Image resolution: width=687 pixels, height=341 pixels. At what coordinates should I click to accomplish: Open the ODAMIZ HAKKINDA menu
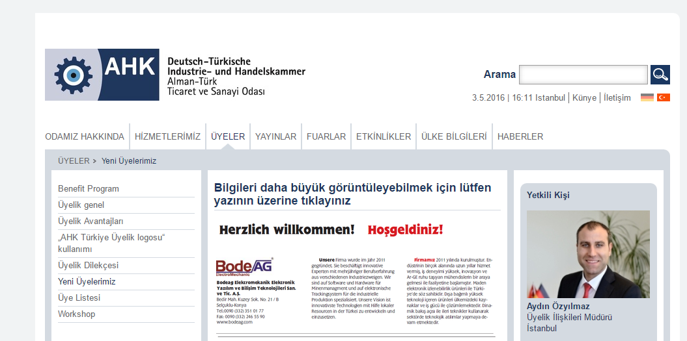[x=85, y=136]
